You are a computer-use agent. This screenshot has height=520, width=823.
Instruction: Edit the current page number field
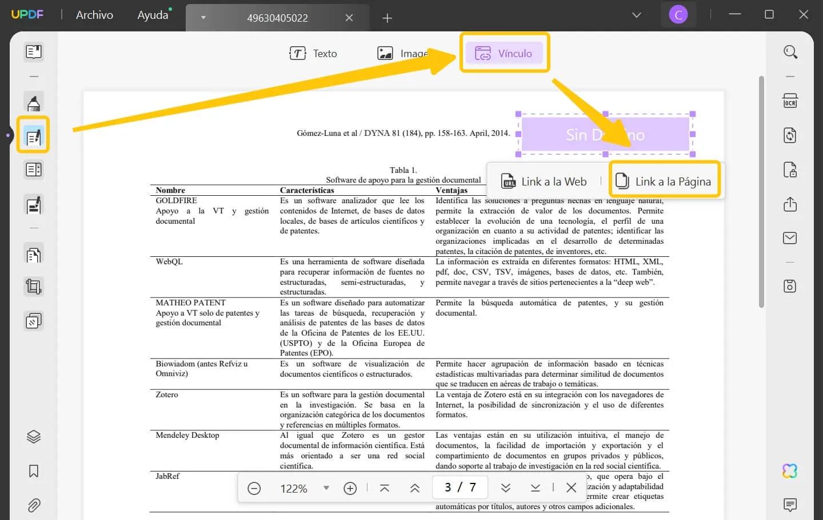(x=460, y=487)
